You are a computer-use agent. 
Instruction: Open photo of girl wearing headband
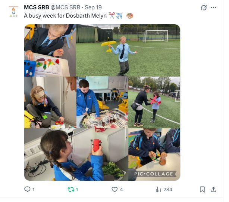coord(50,102)
